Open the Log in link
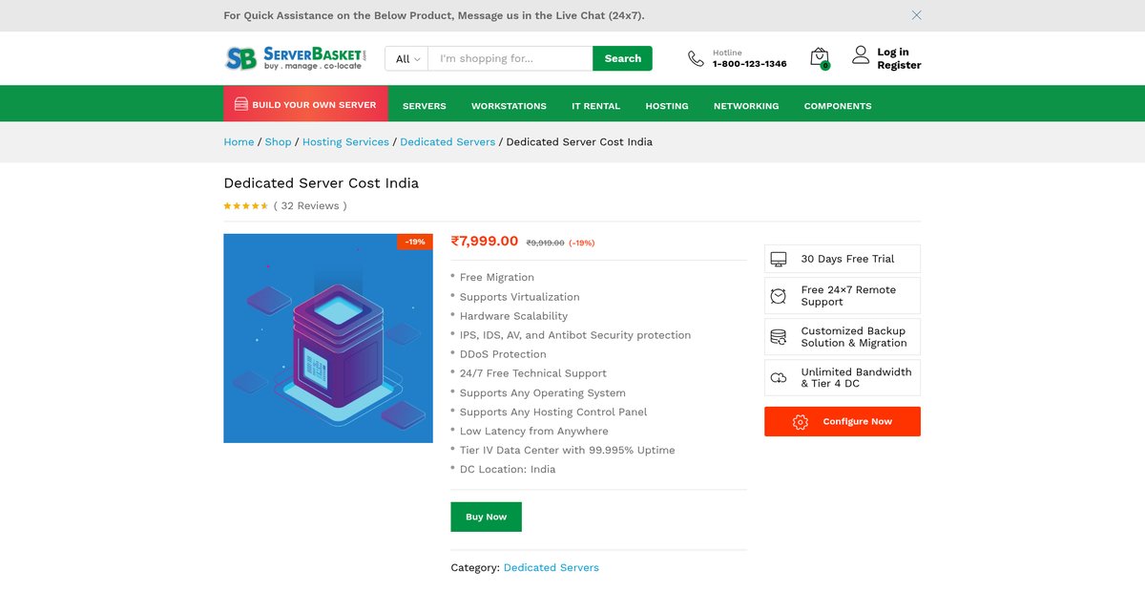The height and width of the screenshot is (592, 1145). (893, 53)
